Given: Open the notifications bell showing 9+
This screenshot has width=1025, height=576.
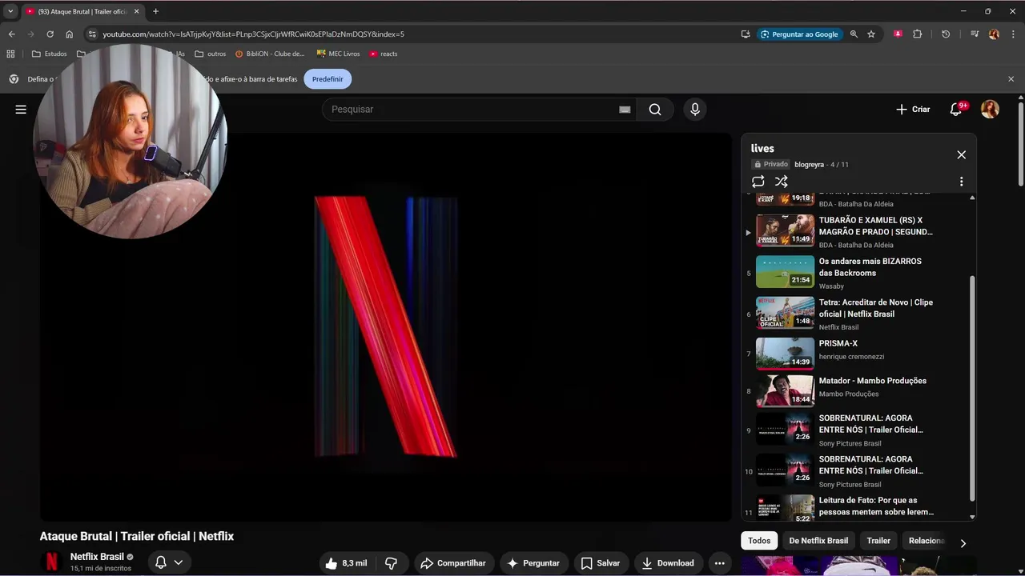Looking at the screenshot, I should [956, 110].
